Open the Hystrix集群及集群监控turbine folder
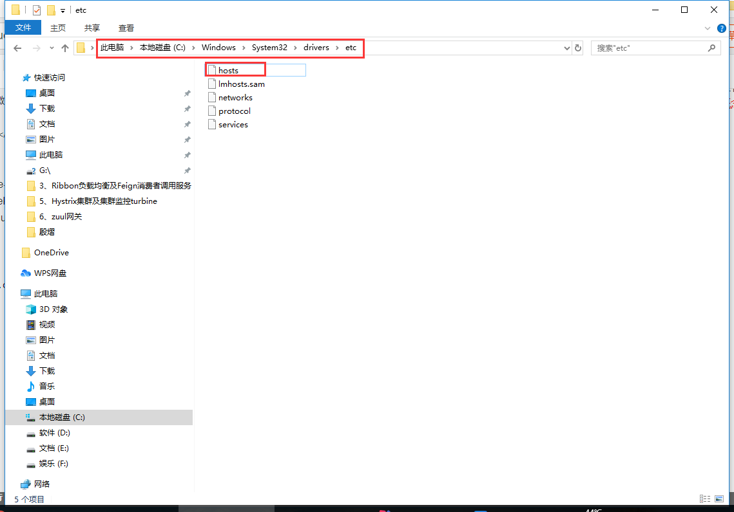This screenshot has width=734, height=512. 99,201
